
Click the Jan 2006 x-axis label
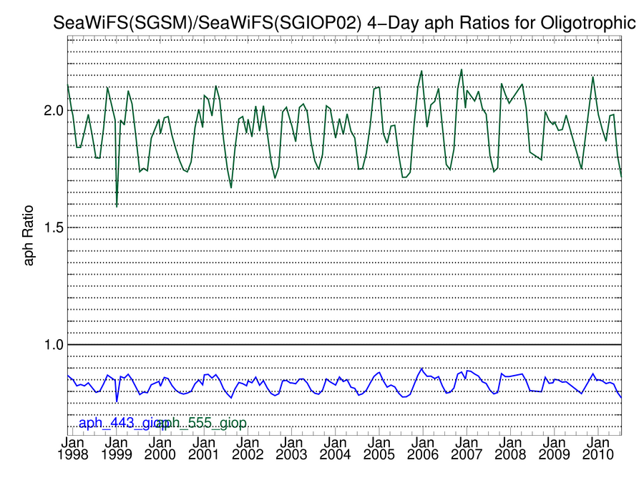[x=423, y=449]
